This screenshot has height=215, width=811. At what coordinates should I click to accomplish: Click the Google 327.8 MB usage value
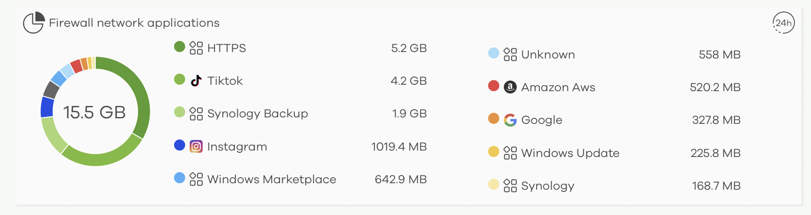click(717, 120)
